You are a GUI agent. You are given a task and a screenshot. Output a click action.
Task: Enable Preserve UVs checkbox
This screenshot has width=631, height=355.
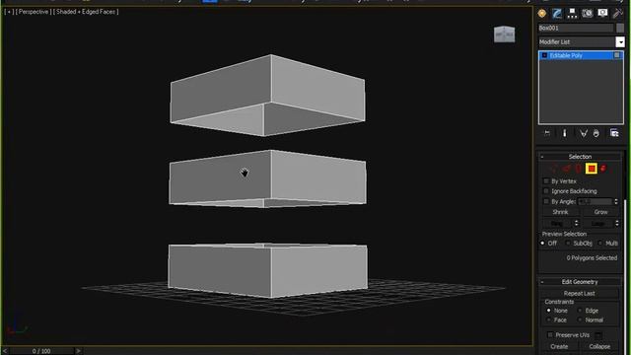tap(550, 335)
